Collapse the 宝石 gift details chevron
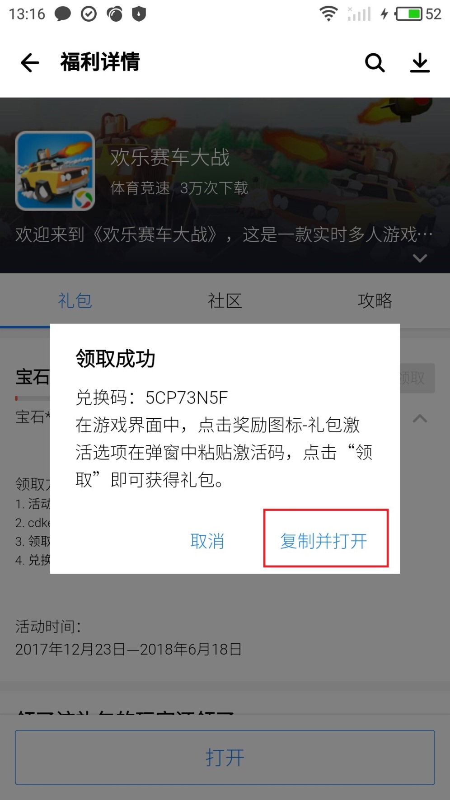This screenshot has width=450, height=800. pyautogui.click(x=420, y=418)
